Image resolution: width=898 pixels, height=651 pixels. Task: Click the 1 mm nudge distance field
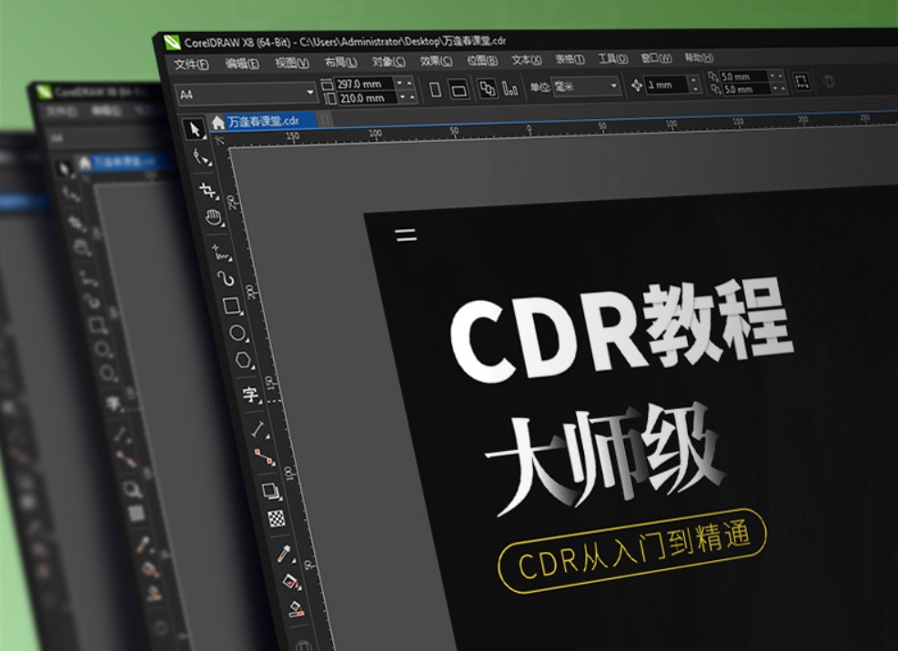click(x=666, y=85)
